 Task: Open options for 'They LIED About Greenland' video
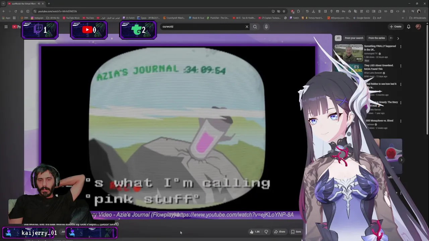[x=401, y=66]
